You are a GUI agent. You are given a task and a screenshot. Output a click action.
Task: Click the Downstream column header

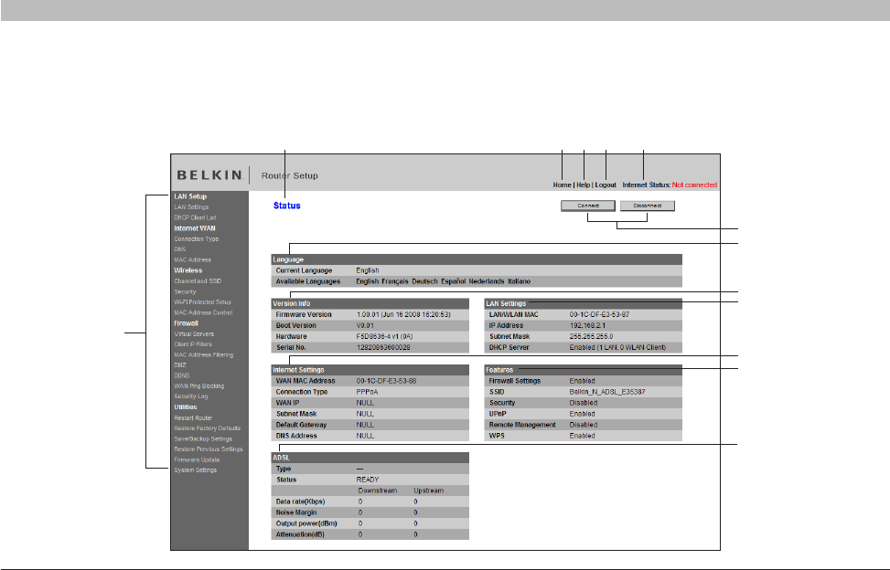(x=377, y=491)
